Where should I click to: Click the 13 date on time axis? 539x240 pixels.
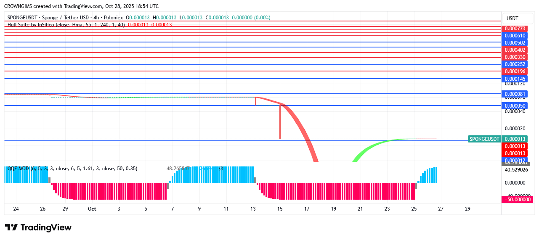pyautogui.click(x=253, y=209)
